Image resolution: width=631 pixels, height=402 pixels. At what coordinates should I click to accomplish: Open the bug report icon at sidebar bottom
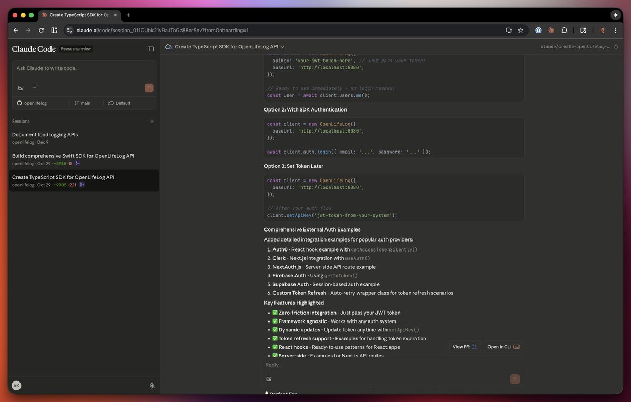pyautogui.click(x=152, y=386)
